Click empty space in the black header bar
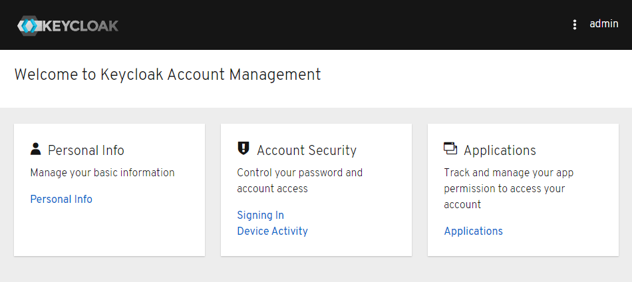 tap(333, 25)
